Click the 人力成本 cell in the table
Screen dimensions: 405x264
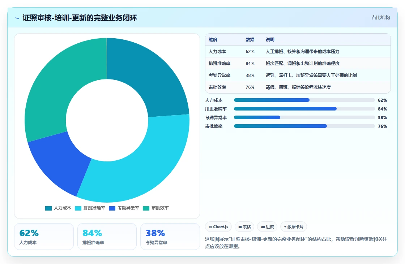(x=217, y=52)
